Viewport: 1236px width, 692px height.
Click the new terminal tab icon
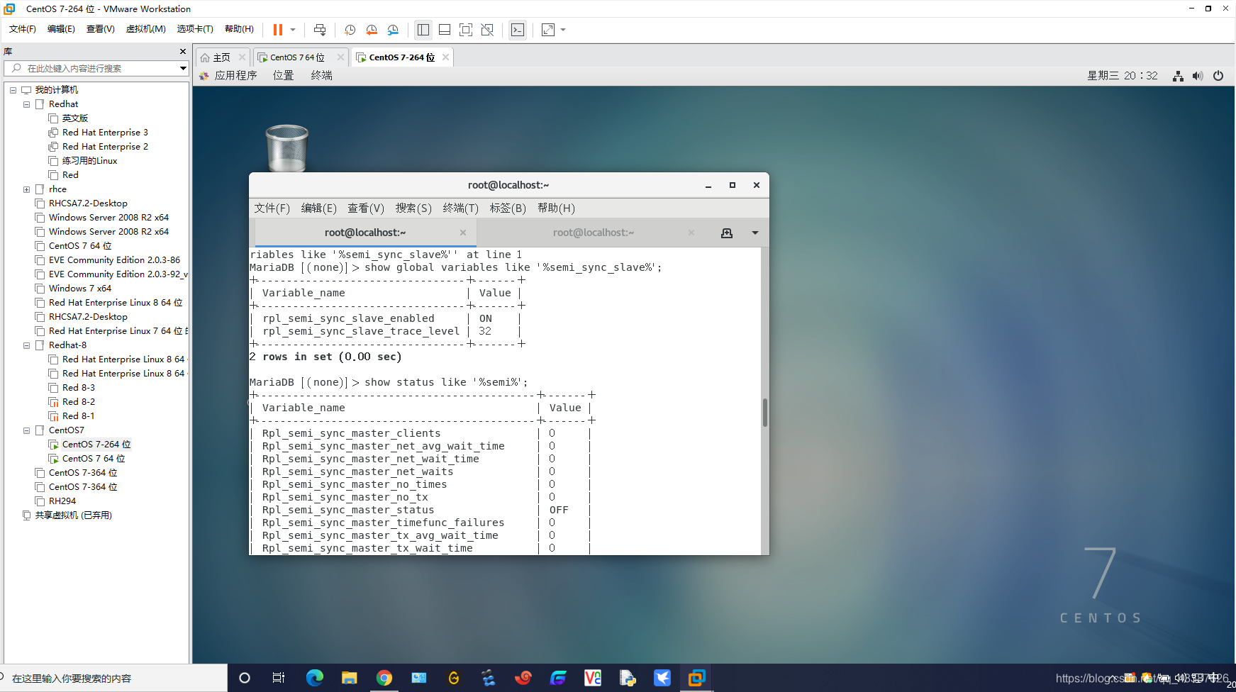click(x=727, y=233)
